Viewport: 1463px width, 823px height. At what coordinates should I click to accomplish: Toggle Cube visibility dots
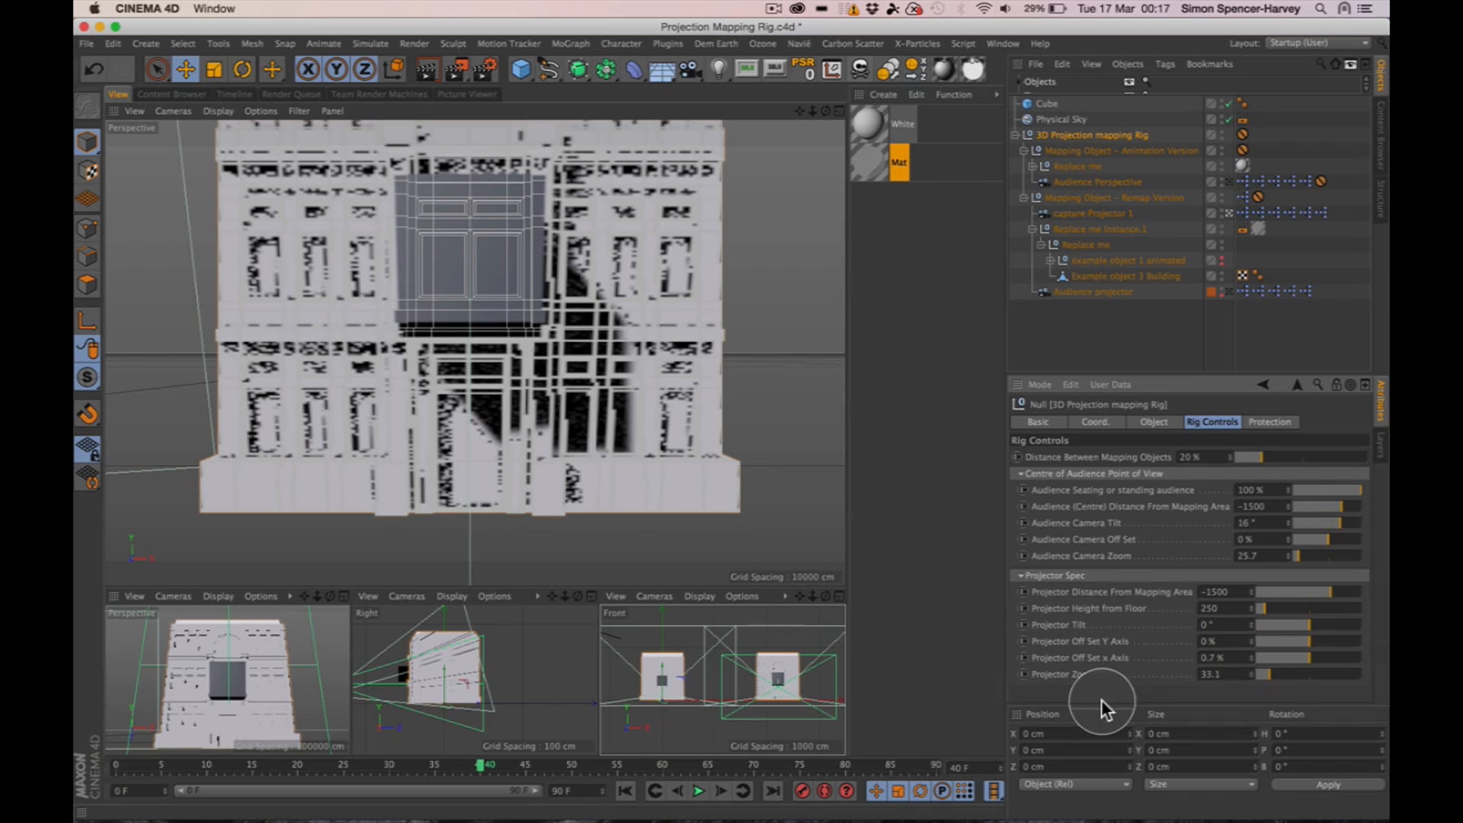coord(1221,104)
